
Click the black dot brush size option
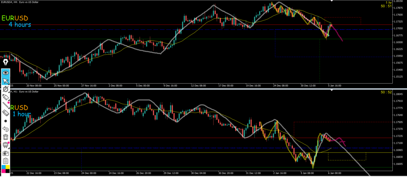pyautogui.click(x=6, y=121)
